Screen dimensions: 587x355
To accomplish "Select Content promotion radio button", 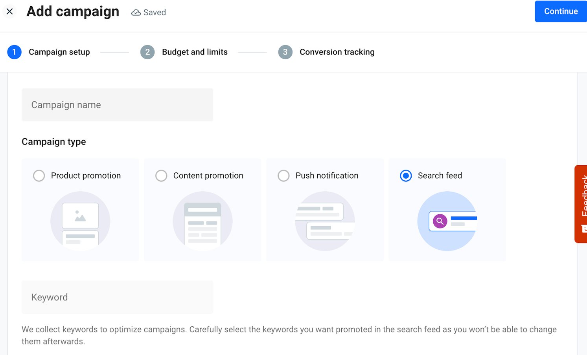I will 161,176.
